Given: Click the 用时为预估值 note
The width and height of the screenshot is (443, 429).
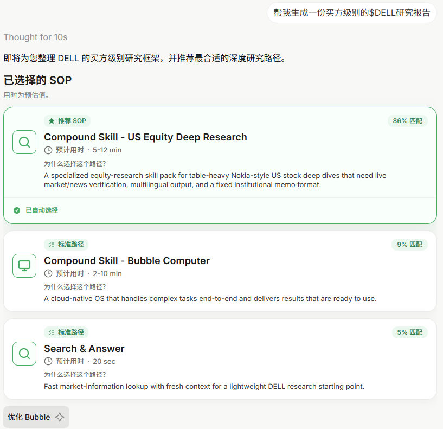Looking at the screenshot, I should (27, 95).
